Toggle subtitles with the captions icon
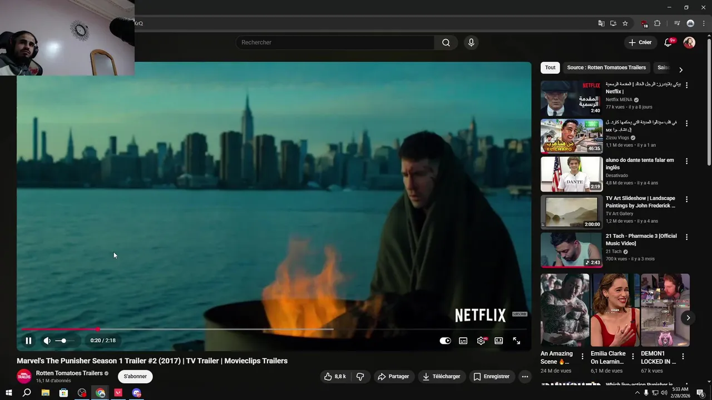Image resolution: width=712 pixels, height=400 pixels. tap(463, 341)
